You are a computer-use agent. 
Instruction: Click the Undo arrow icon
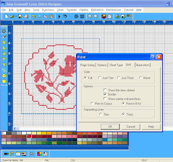[34, 16]
